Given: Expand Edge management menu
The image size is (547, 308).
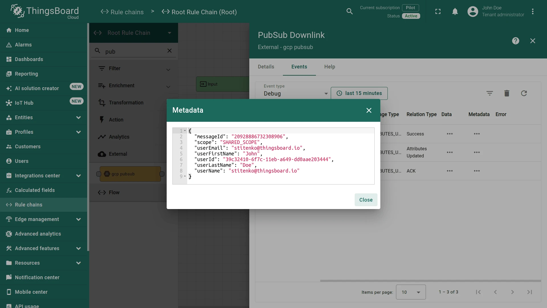Looking at the screenshot, I should point(44,219).
